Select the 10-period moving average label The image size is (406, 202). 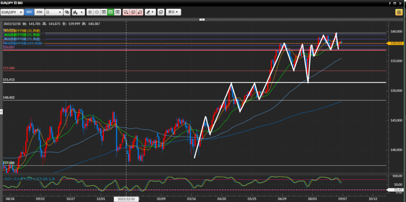(23, 31)
